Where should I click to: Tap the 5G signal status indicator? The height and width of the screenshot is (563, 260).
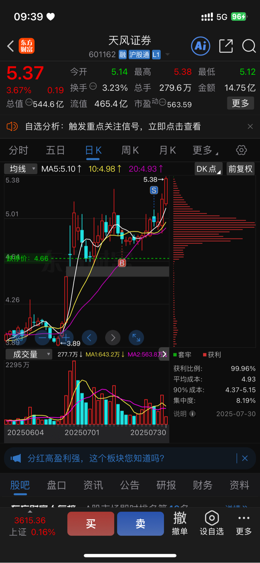point(222,17)
